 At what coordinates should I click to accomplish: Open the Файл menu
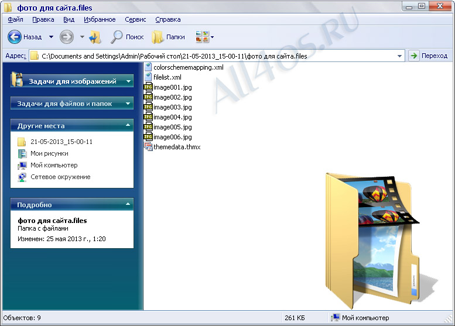pyautogui.click(x=15, y=19)
